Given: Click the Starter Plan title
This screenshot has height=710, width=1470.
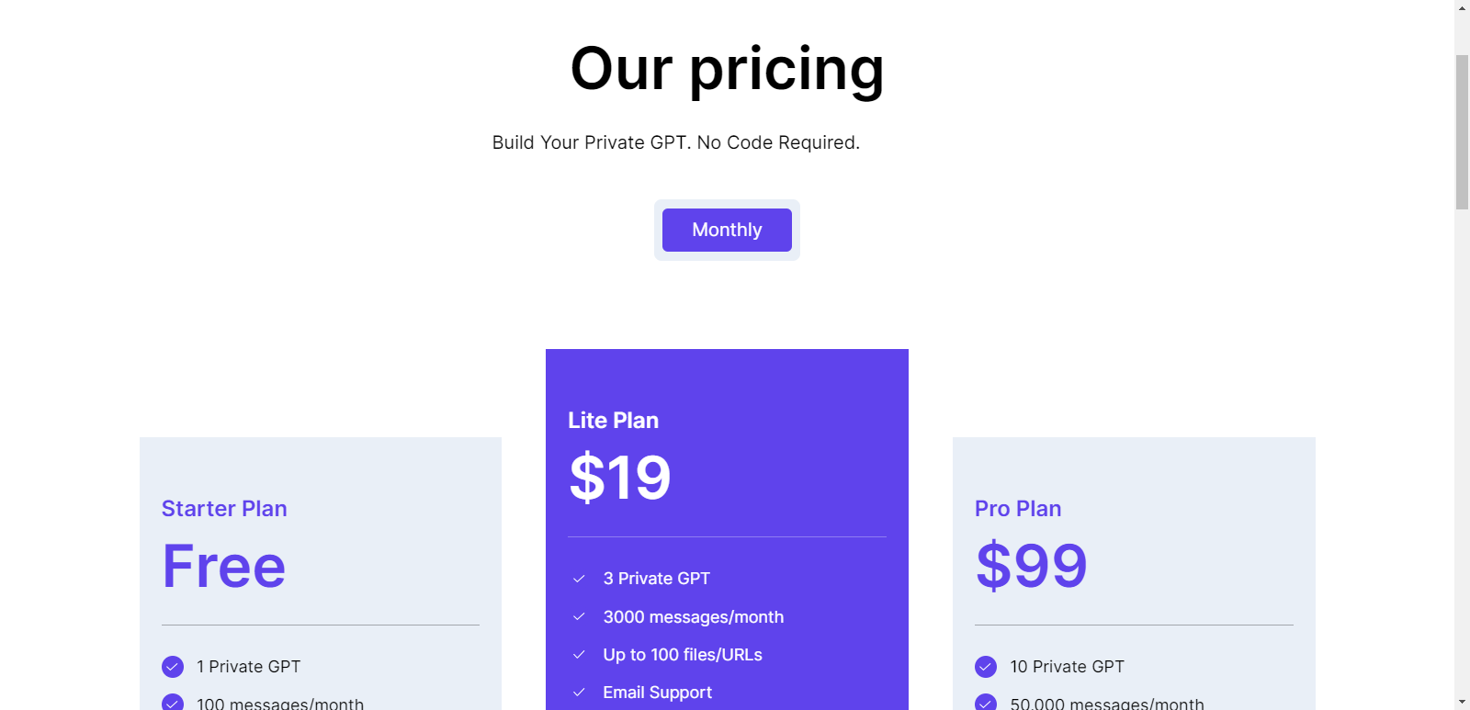Looking at the screenshot, I should (224, 509).
